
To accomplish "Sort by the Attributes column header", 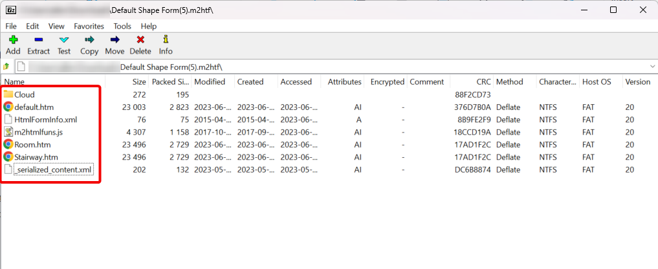I will pyautogui.click(x=342, y=82).
